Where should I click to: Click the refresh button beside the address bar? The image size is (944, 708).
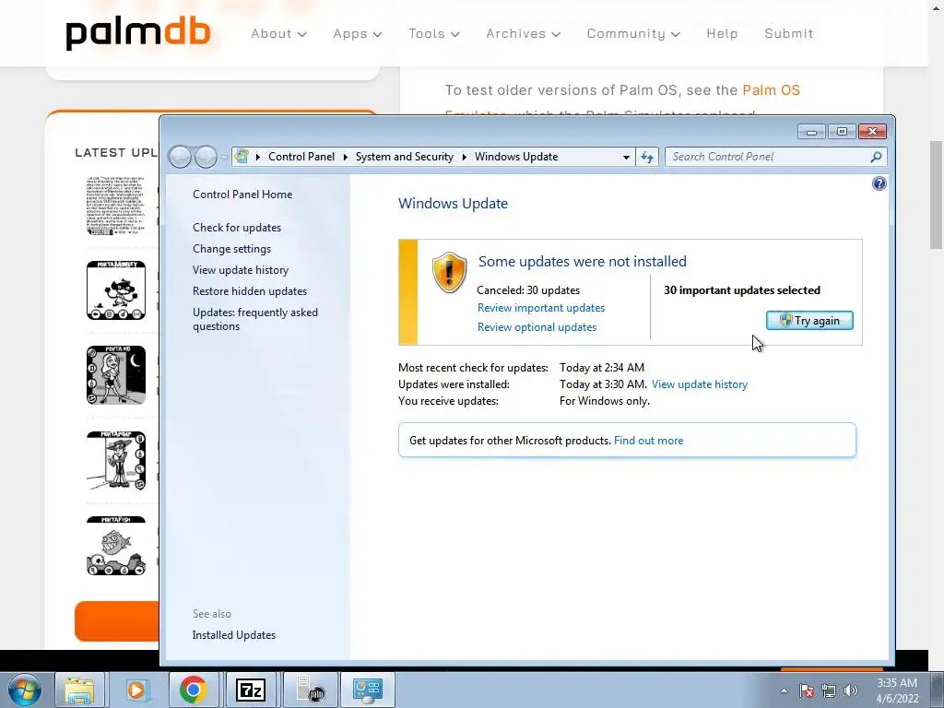pos(647,157)
